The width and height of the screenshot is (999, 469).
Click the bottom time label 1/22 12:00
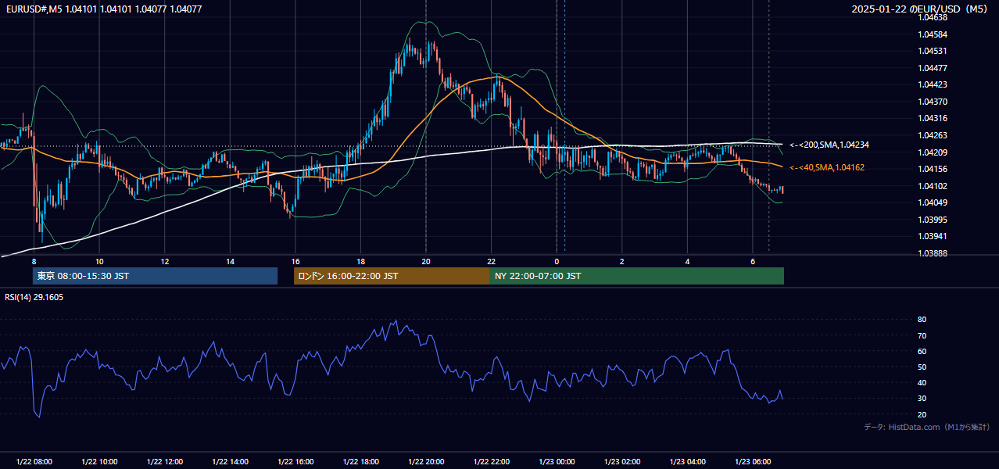point(165,462)
